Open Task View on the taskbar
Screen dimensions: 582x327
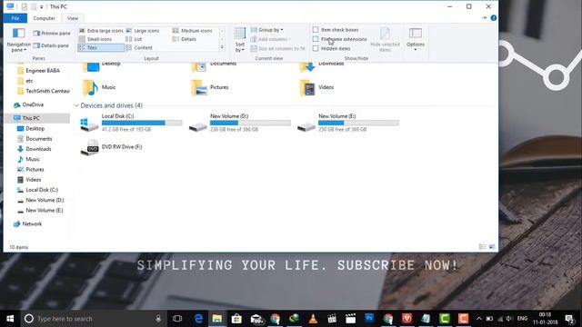(x=177, y=319)
